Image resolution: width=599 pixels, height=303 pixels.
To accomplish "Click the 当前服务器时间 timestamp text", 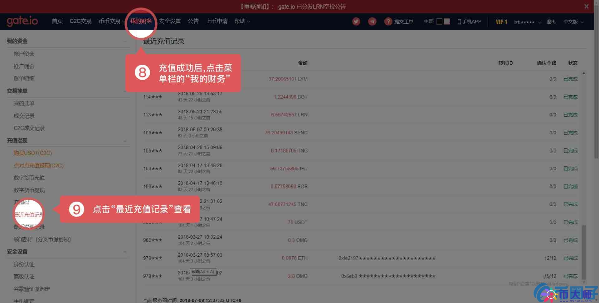I will (x=192, y=301).
